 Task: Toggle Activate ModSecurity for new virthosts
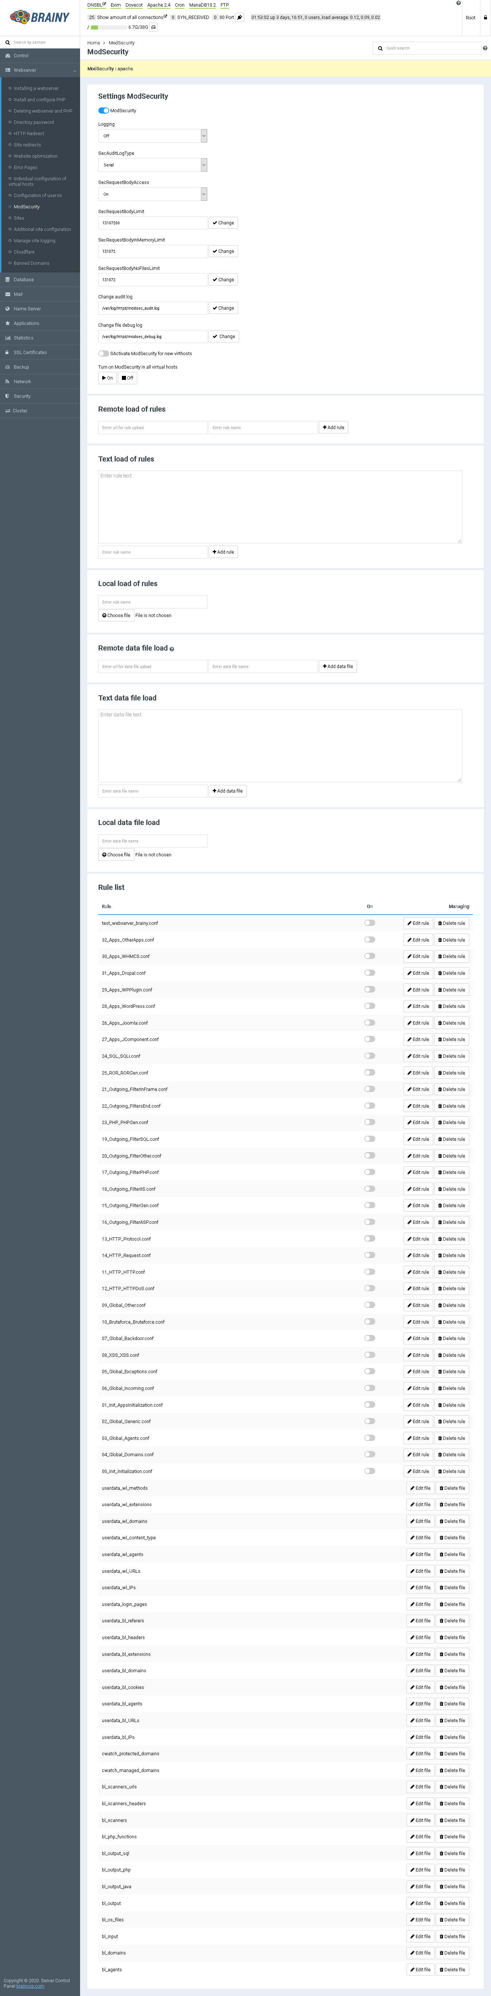pyautogui.click(x=104, y=353)
